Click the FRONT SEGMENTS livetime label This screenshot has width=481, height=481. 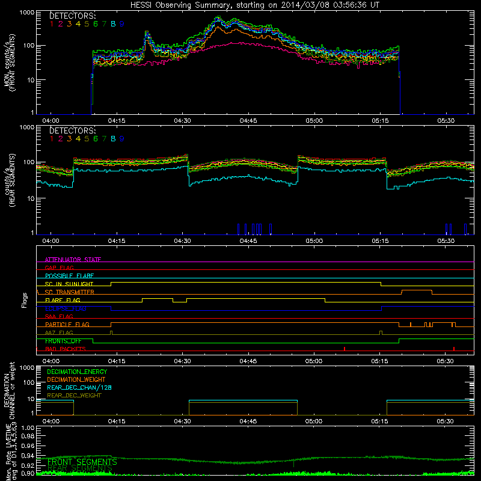[x=82, y=462]
